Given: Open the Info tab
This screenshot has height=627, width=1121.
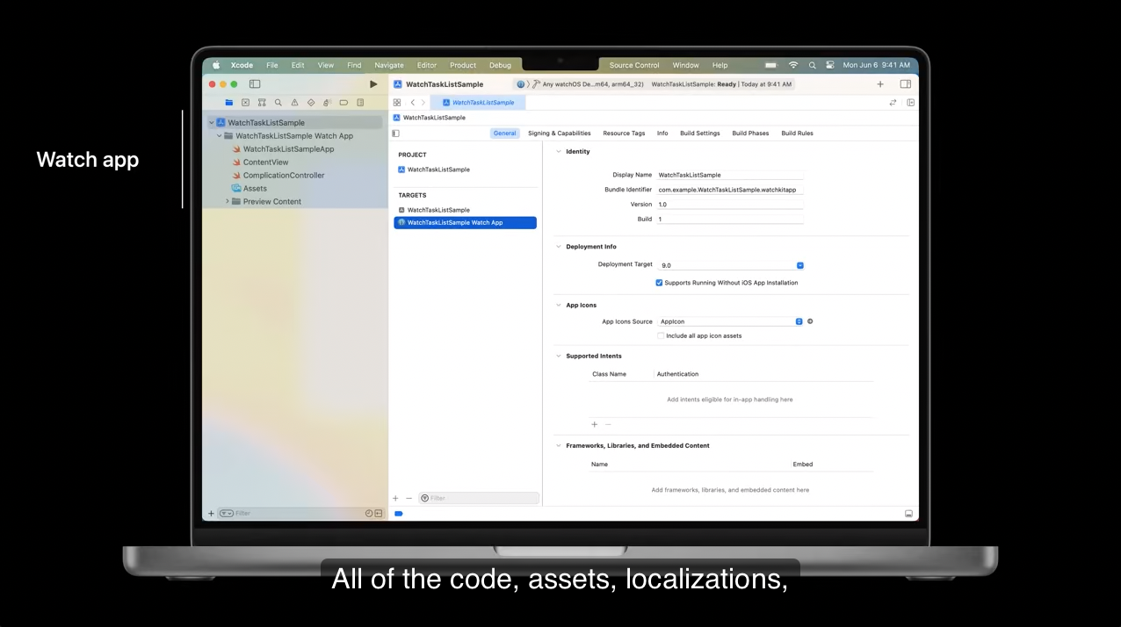Looking at the screenshot, I should [662, 133].
